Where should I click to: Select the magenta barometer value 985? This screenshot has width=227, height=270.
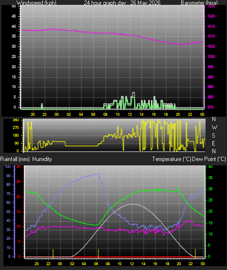click(x=210, y=87)
